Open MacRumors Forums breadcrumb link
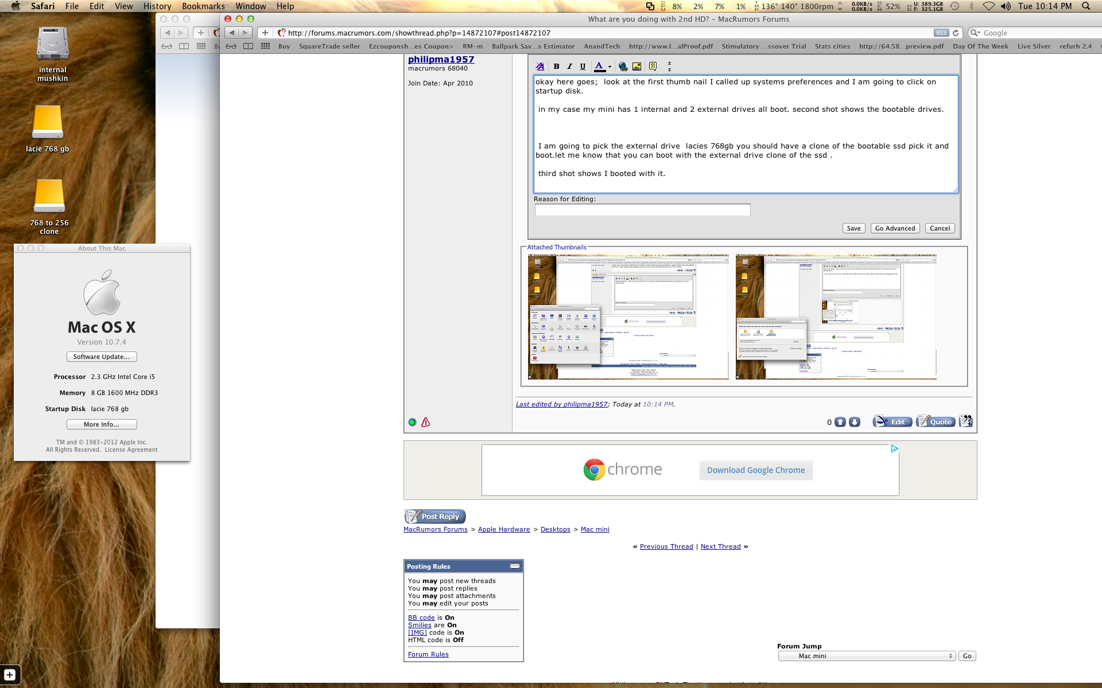The width and height of the screenshot is (1102, 688). pos(435,529)
